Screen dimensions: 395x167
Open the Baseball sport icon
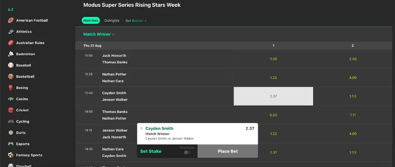click(11, 65)
